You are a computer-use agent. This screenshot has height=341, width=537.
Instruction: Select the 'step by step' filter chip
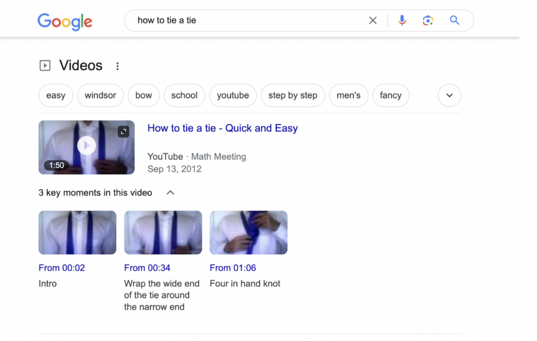[x=292, y=95]
